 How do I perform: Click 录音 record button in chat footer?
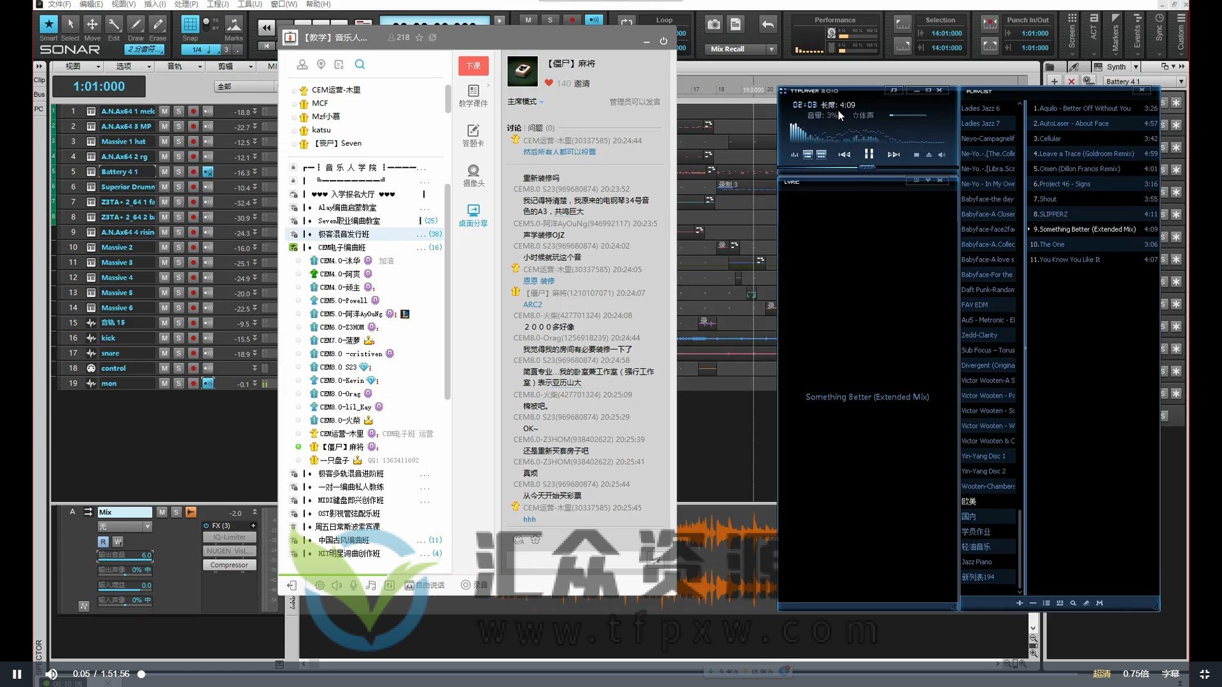pyautogui.click(x=475, y=585)
